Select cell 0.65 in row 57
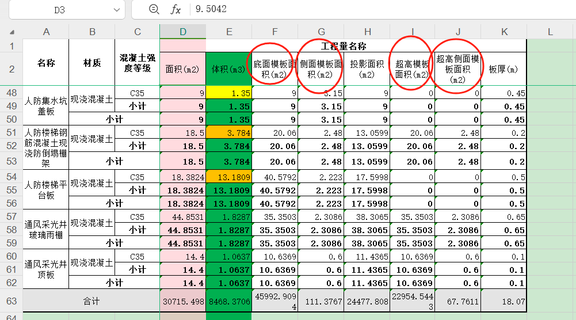 (x=504, y=217)
